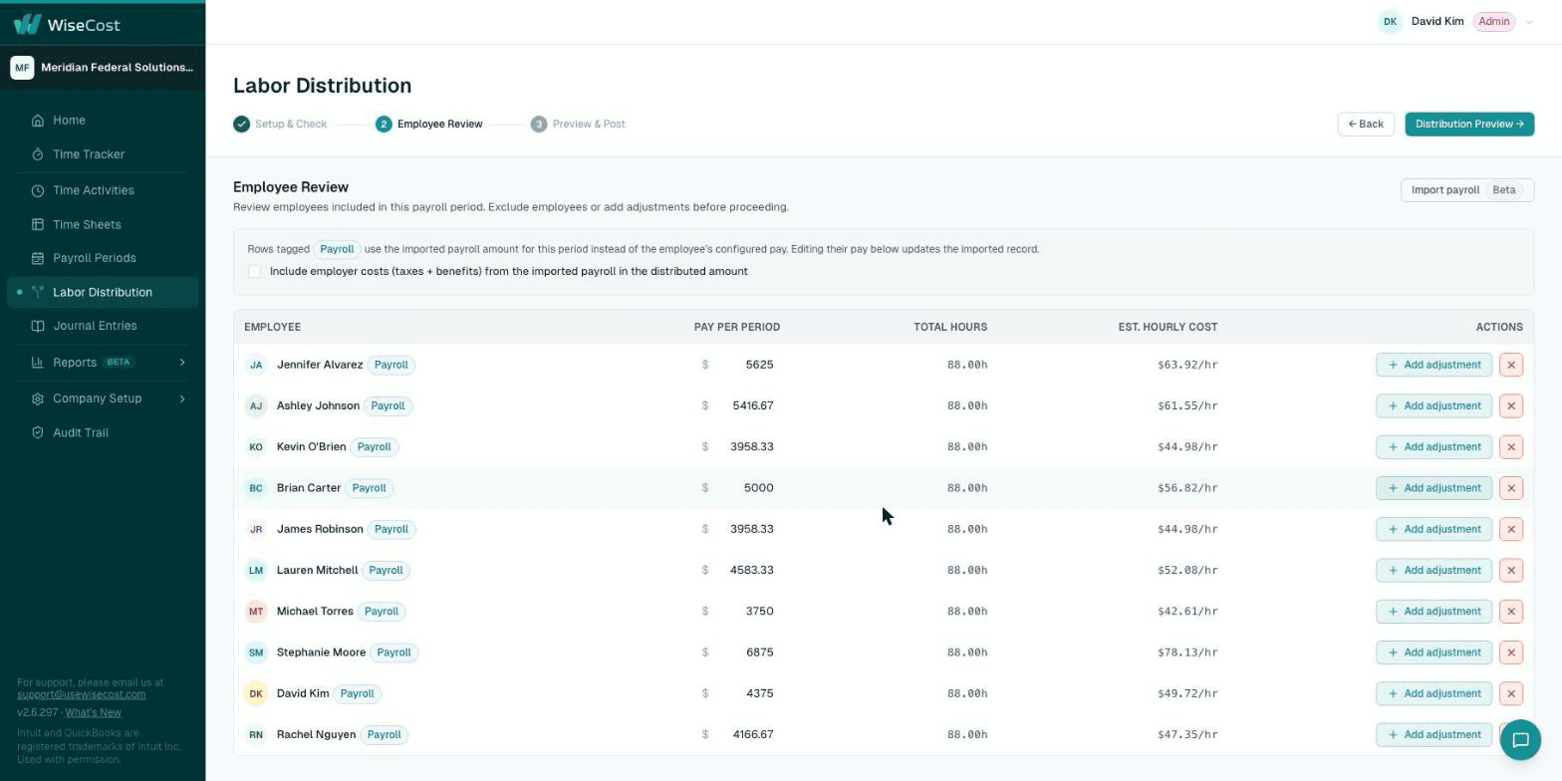Click the SM avatar for Stephanie Moore
The width and height of the screenshot is (1562, 781).
pyautogui.click(x=256, y=652)
